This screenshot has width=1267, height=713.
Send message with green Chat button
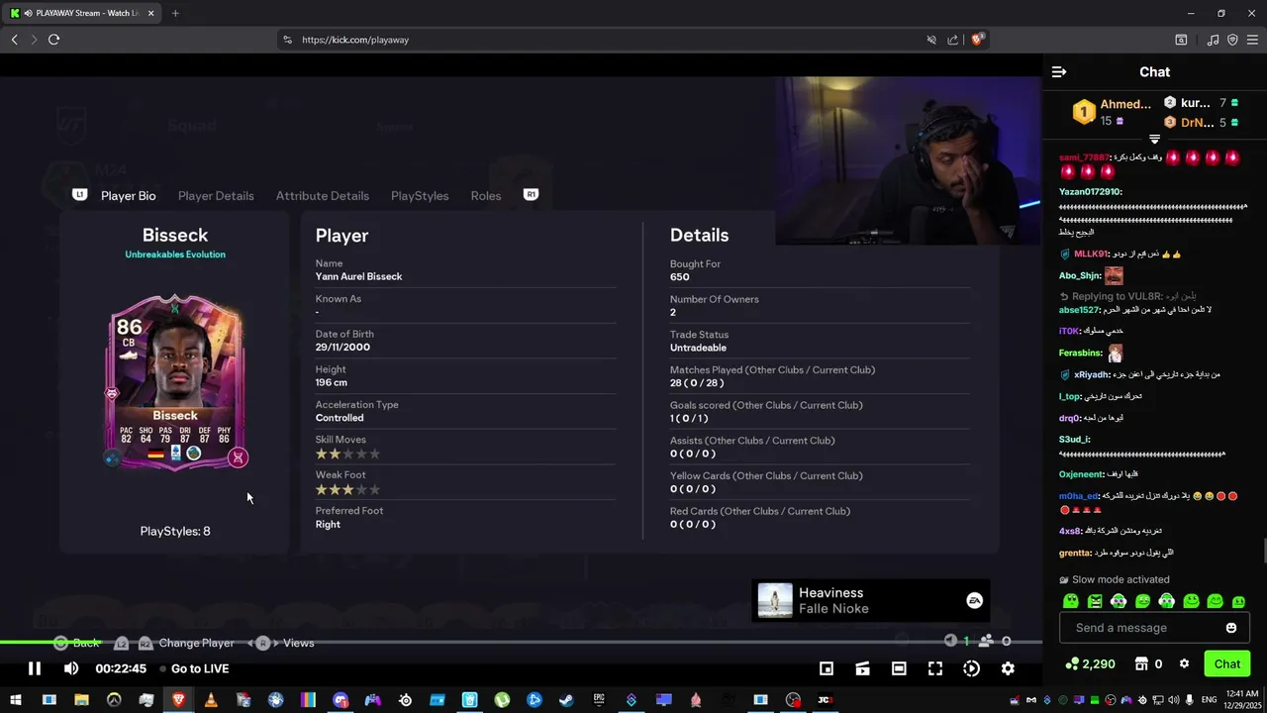(x=1227, y=664)
